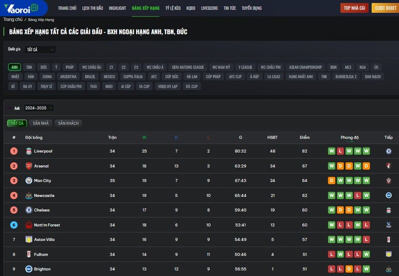Click the Brighton club crest
The height and width of the screenshot is (276, 399).
point(29,269)
